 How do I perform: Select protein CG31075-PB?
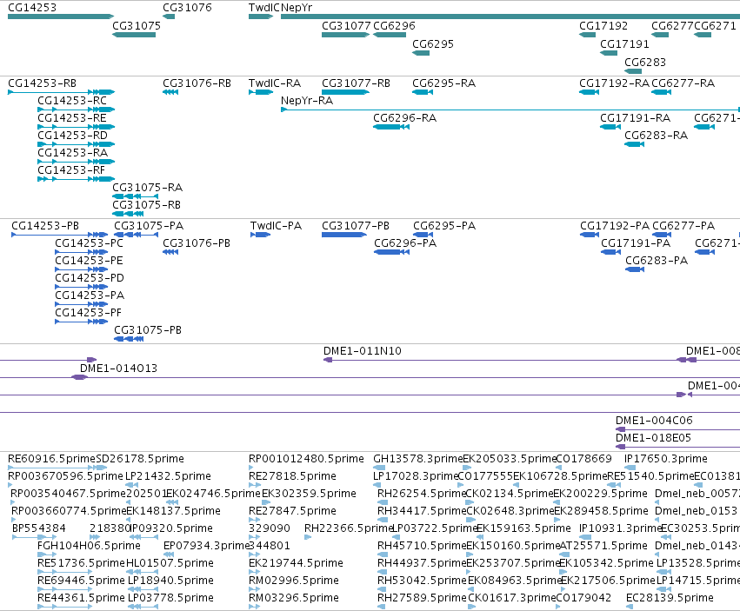pos(129,339)
